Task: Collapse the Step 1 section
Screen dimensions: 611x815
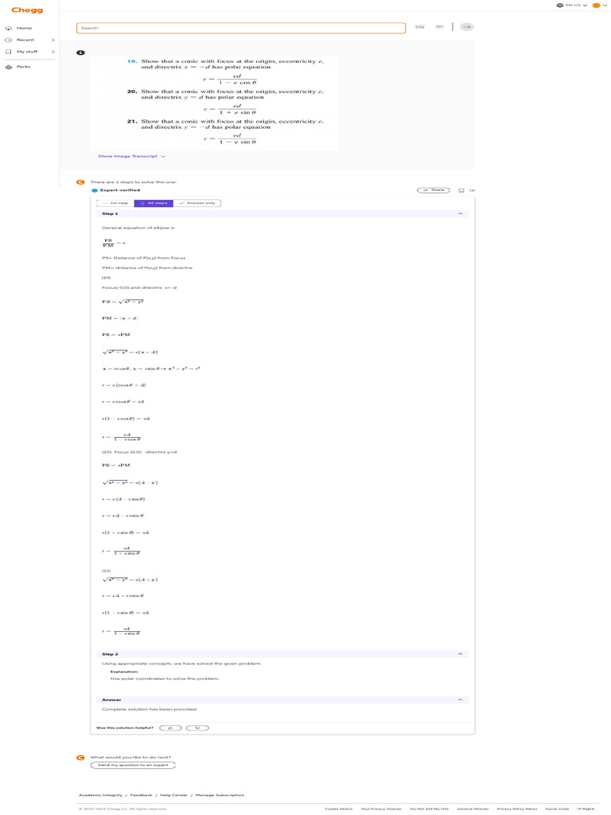Action: coord(461,213)
